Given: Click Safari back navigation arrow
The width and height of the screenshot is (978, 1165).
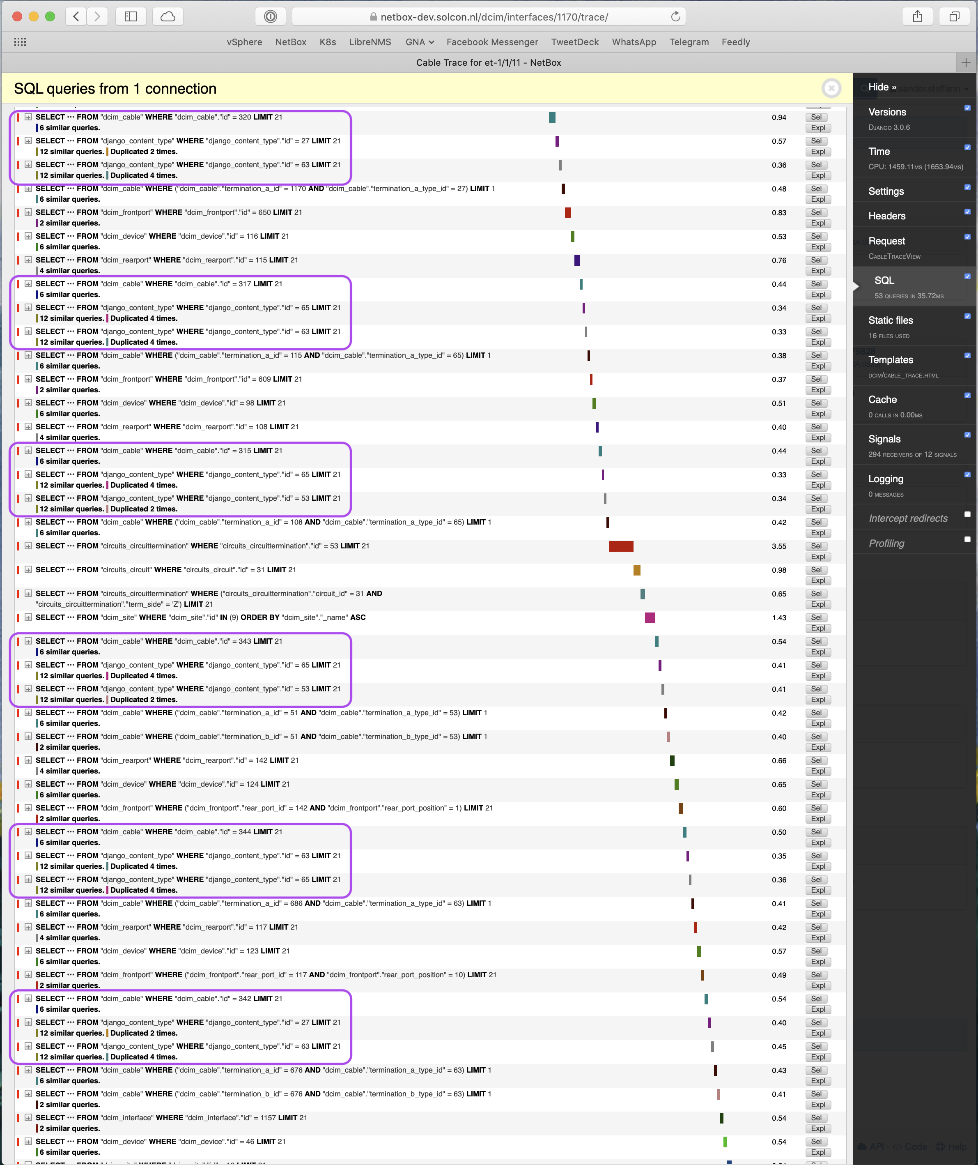Looking at the screenshot, I should (x=76, y=17).
